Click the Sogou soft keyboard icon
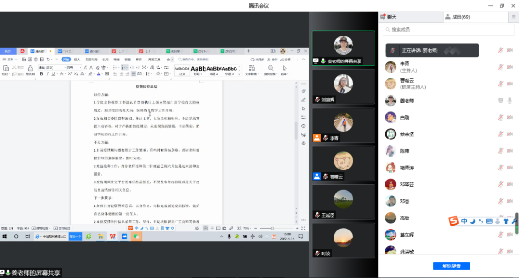 489,221
